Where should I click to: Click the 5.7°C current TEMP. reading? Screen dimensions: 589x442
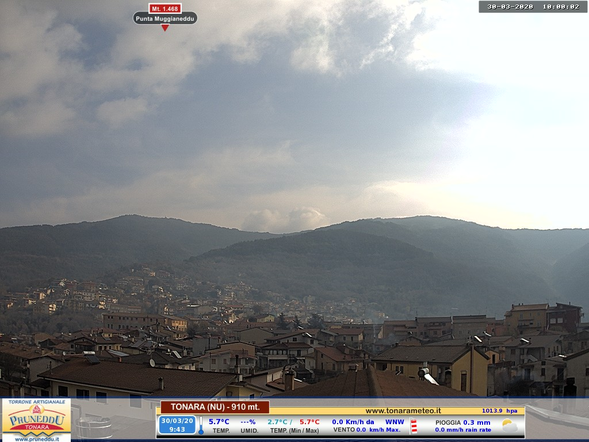click(x=219, y=422)
